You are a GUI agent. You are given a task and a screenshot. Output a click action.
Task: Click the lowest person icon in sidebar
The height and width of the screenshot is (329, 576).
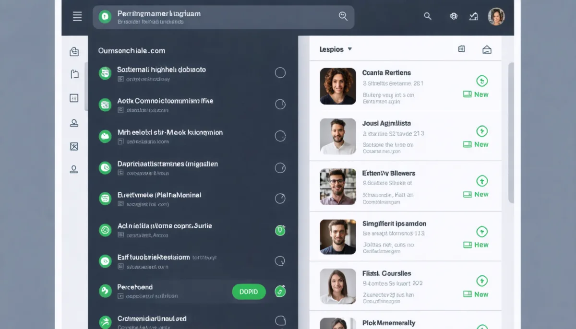click(74, 169)
